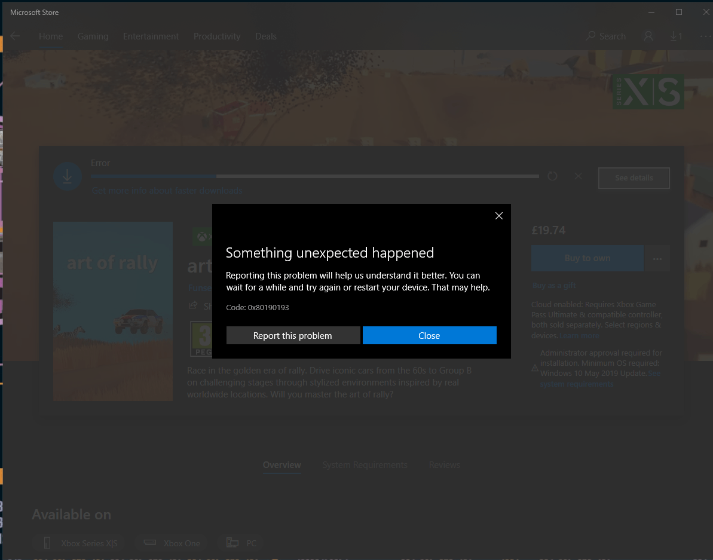This screenshot has width=713, height=560.
Task: Open the user account icon
Action: click(648, 36)
